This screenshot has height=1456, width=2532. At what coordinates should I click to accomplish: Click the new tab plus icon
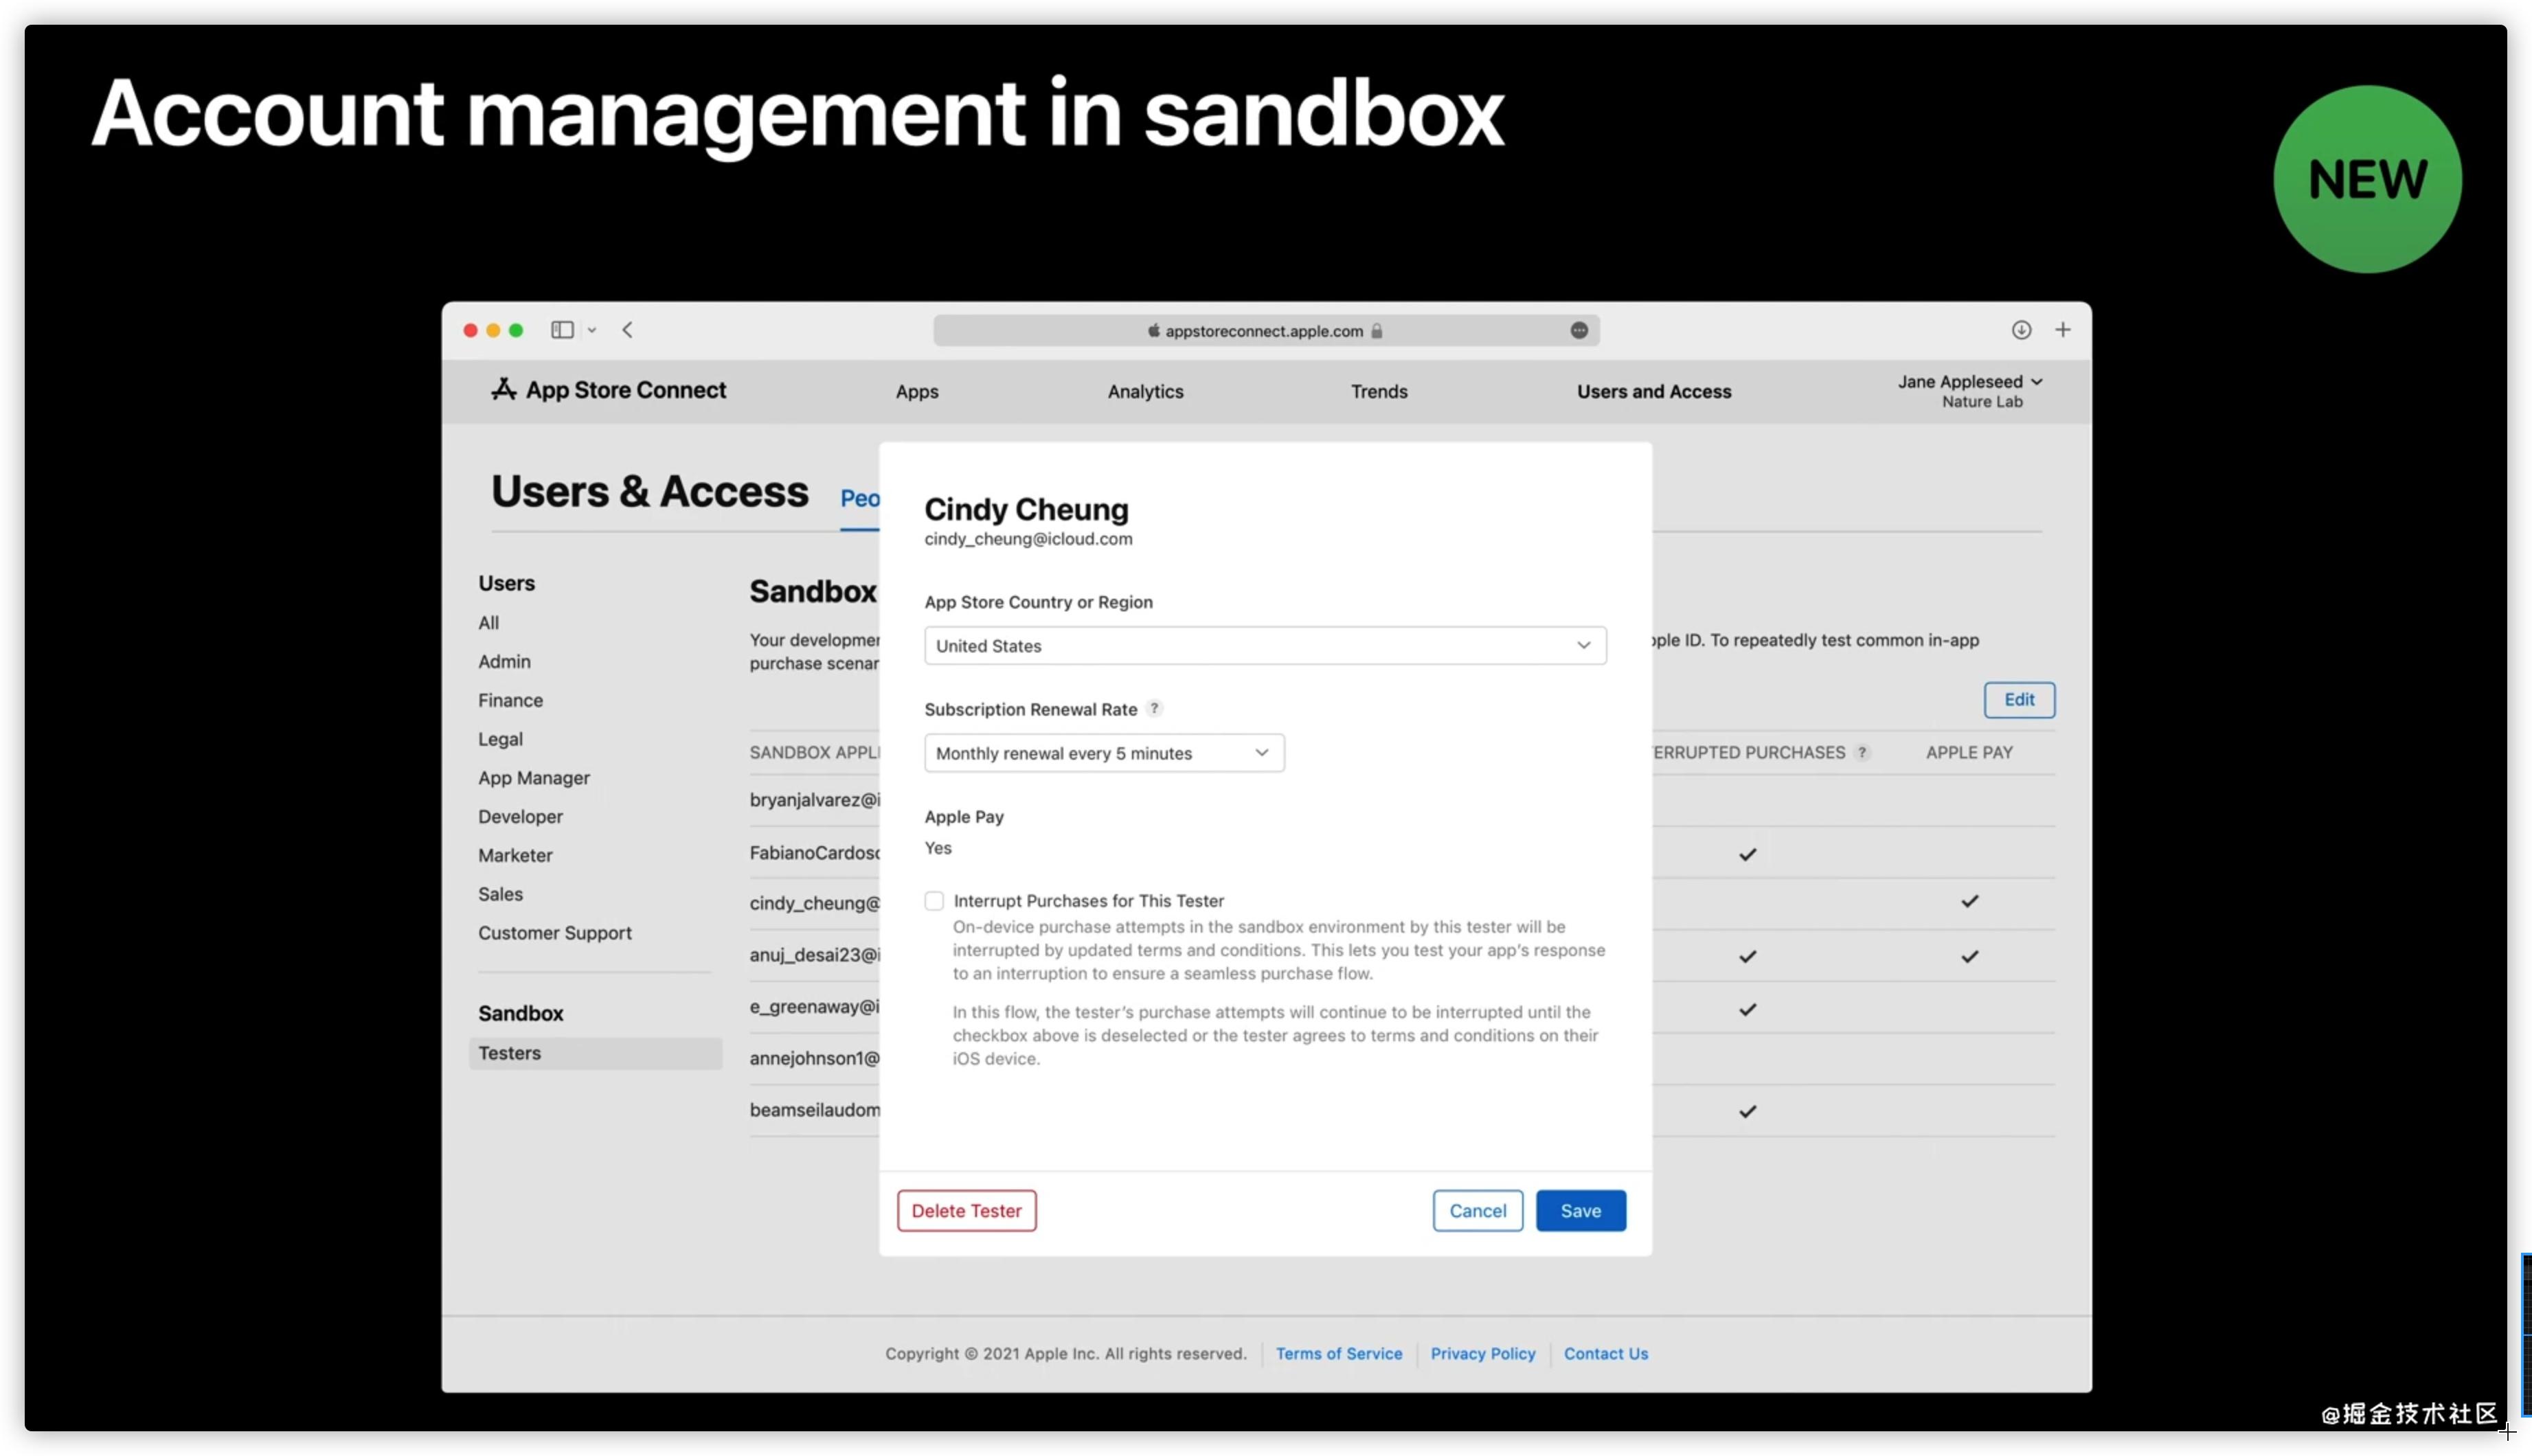tap(2063, 330)
